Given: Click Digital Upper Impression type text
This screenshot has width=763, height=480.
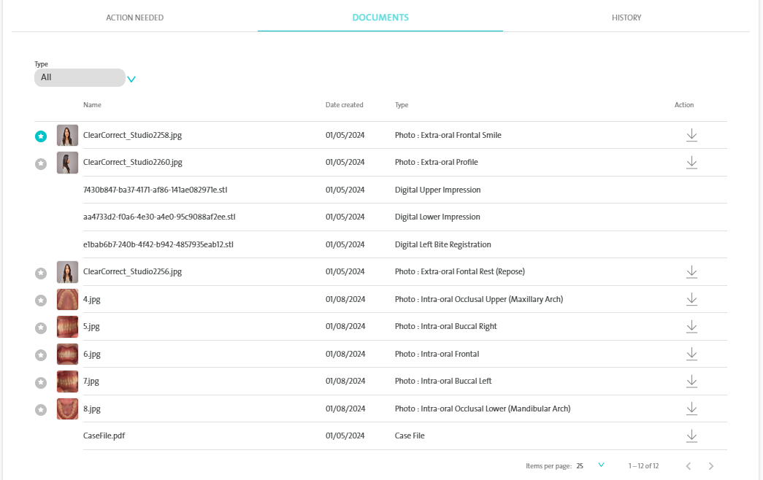Looking at the screenshot, I should (x=437, y=190).
